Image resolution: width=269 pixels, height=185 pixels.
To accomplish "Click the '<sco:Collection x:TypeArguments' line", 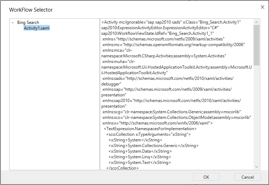I will click(148, 134).
